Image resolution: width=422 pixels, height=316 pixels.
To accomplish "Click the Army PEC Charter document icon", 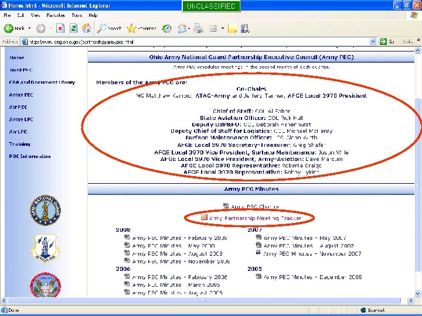I will [226, 206].
